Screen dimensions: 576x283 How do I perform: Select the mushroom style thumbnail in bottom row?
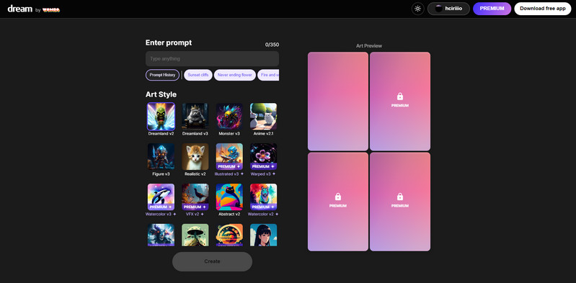pos(195,235)
